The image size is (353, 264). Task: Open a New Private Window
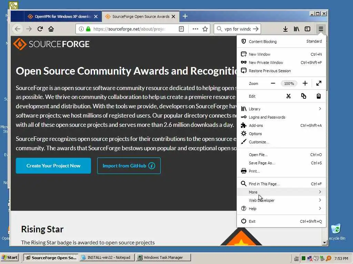pyautogui.click(x=281, y=63)
